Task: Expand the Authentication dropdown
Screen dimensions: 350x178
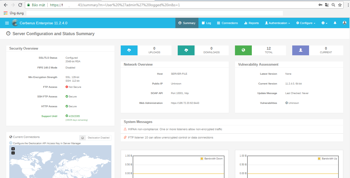Action: click(x=277, y=23)
